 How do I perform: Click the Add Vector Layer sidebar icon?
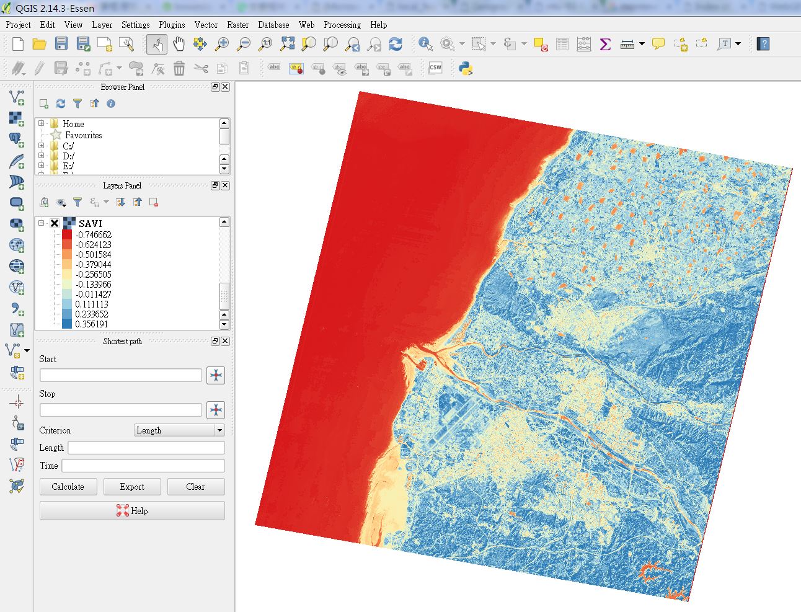17,97
